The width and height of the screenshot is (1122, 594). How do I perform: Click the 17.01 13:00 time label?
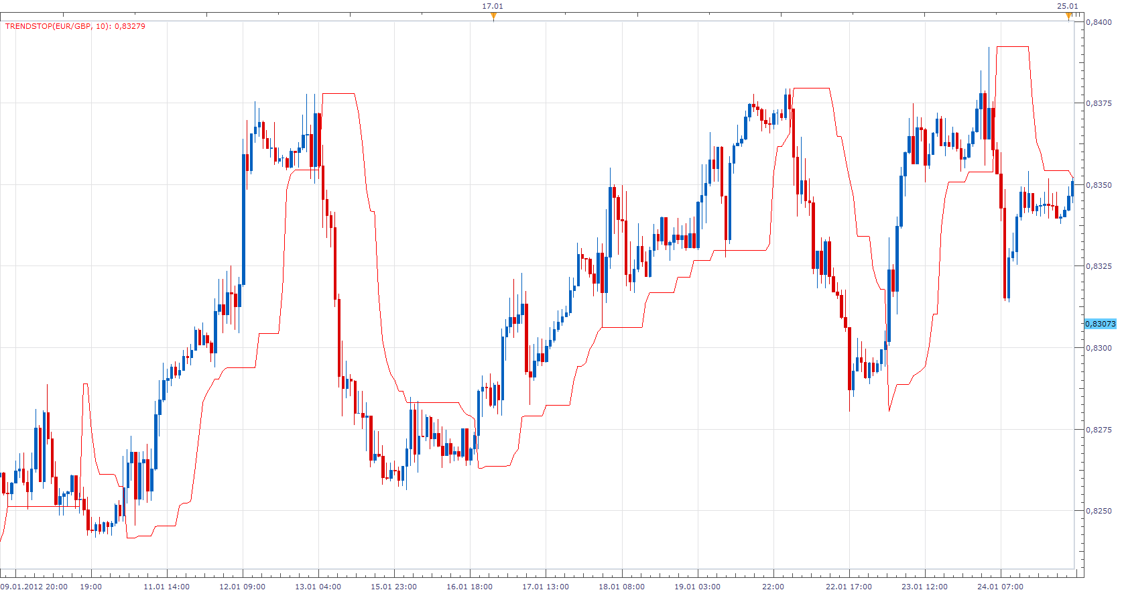(x=546, y=587)
